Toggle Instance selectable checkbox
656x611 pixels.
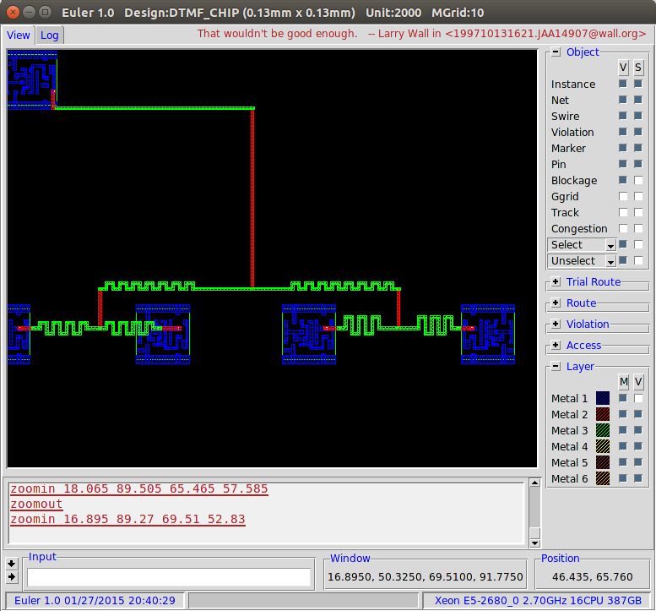click(x=638, y=84)
